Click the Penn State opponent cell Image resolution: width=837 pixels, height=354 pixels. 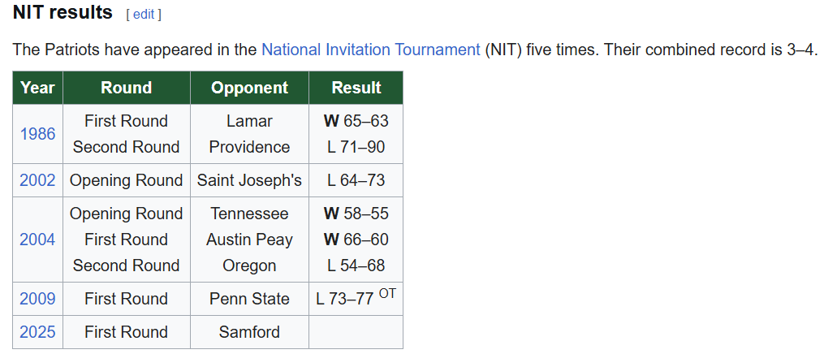pos(249,299)
